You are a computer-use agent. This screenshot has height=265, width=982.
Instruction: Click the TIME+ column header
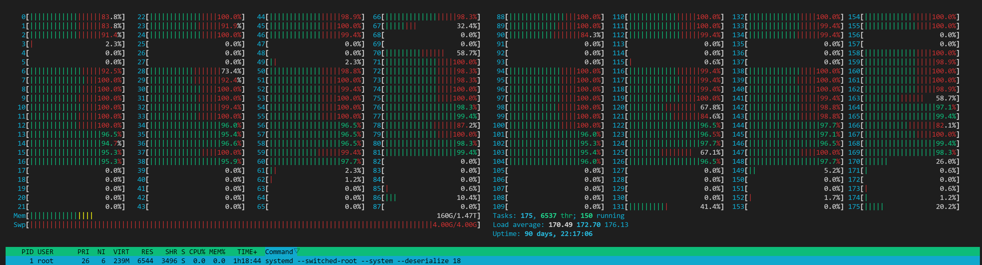(247, 252)
